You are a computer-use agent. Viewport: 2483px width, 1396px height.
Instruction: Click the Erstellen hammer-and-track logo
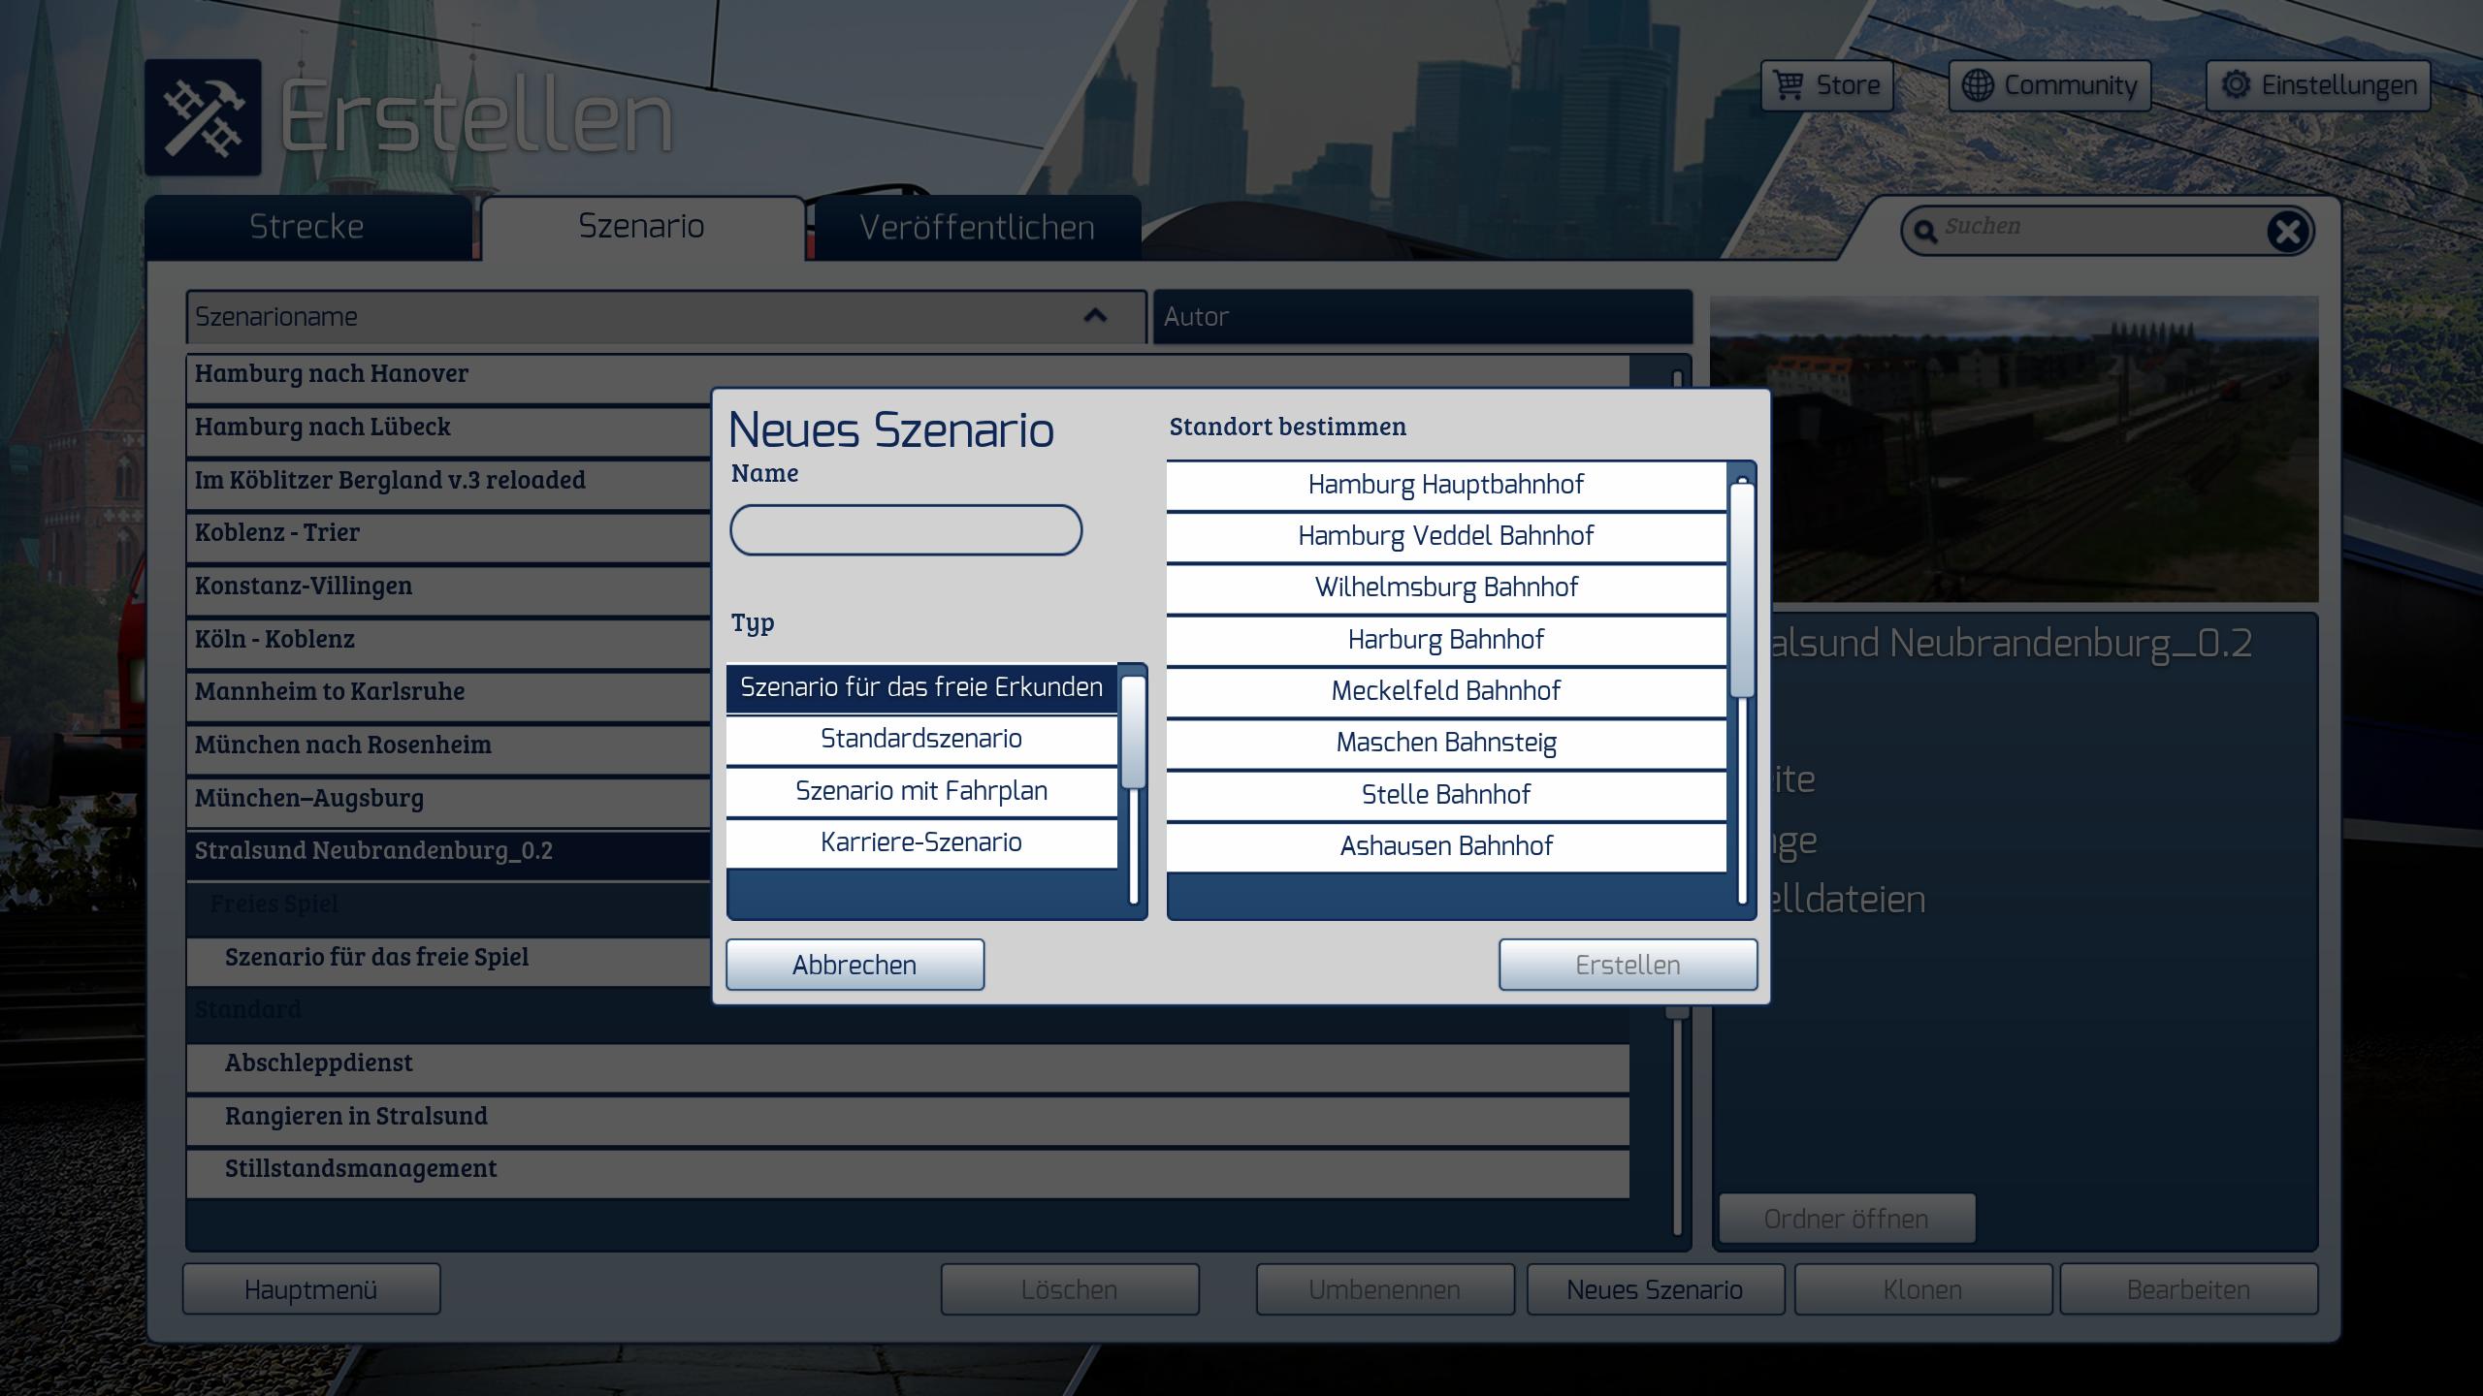click(203, 118)
